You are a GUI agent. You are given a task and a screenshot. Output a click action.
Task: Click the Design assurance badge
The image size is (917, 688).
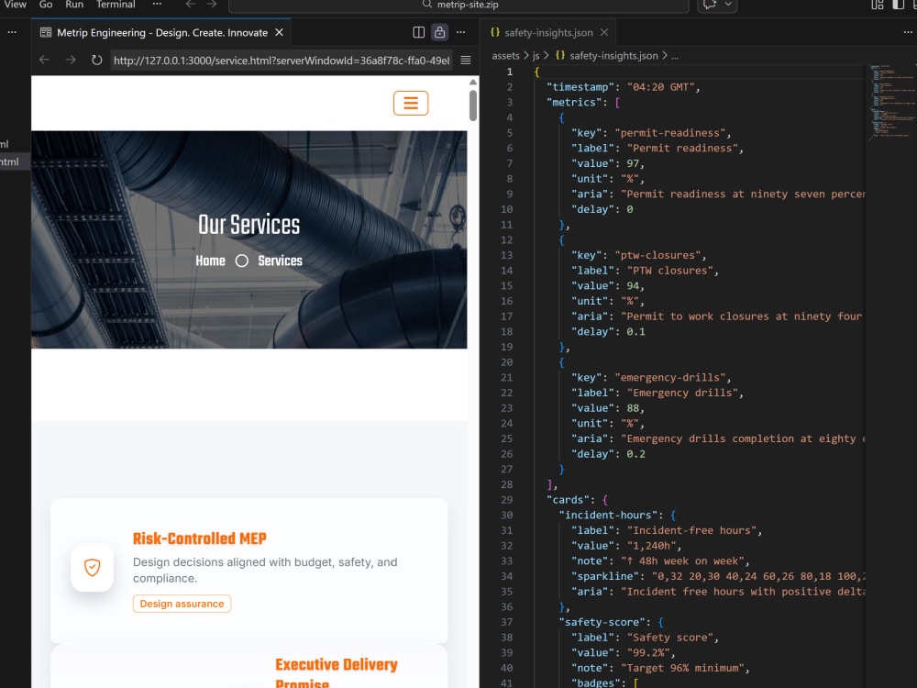[x=182, y=604]
